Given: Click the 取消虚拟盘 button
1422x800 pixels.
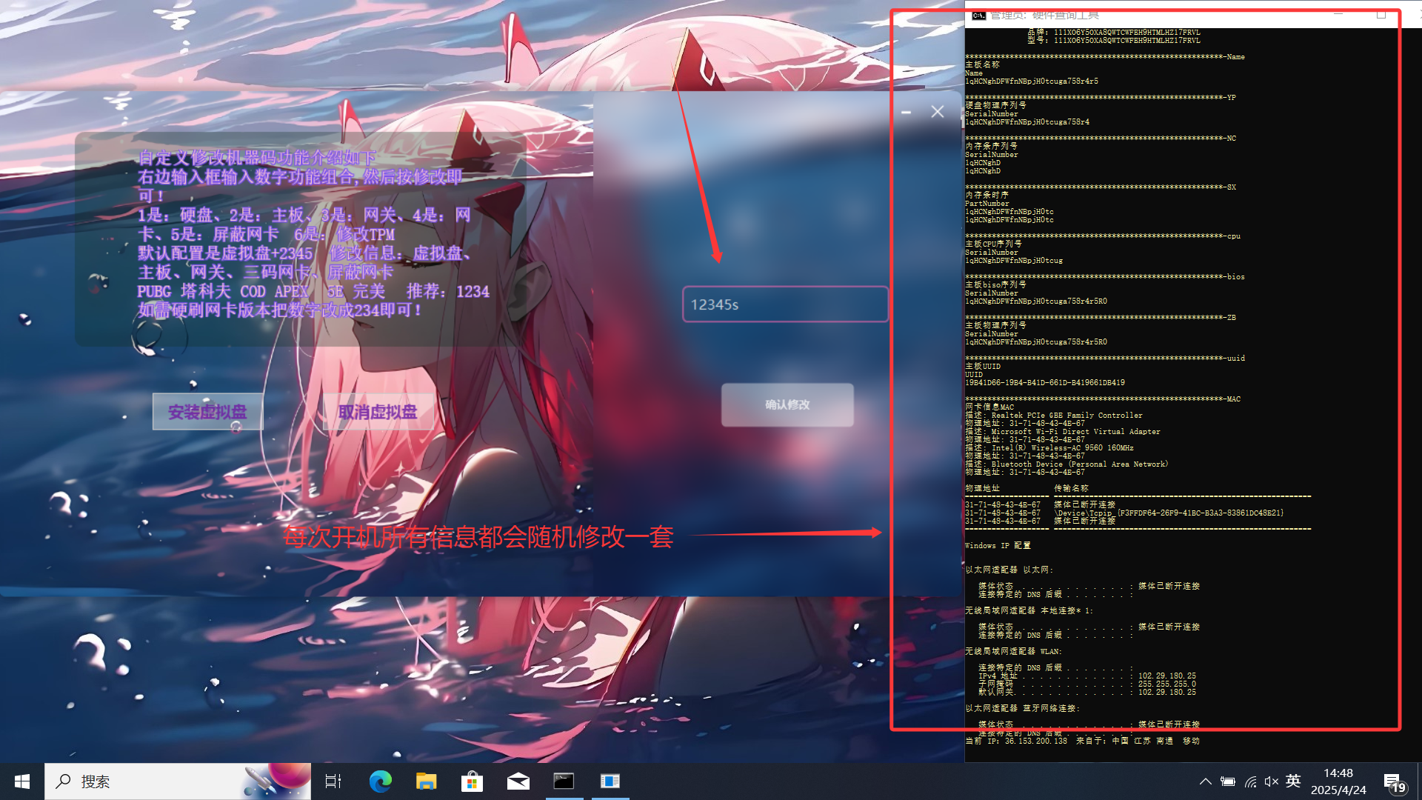Looking at the screenshot, I should 378,412.
